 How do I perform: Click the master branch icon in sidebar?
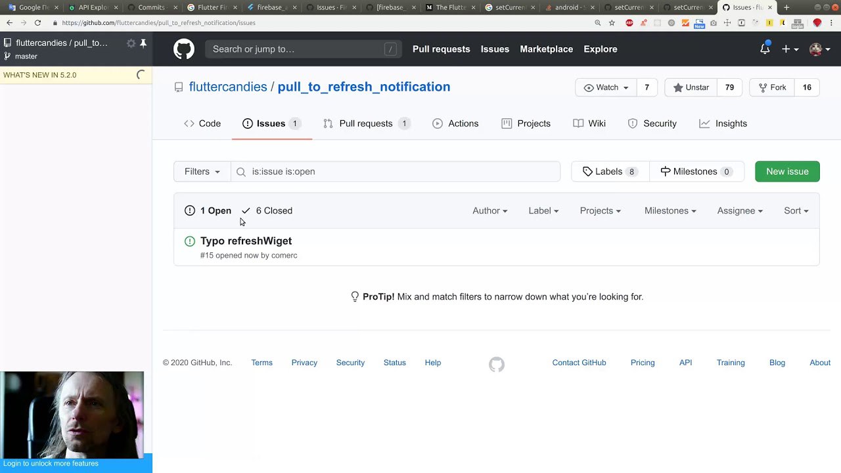click(x=7, y=56)
